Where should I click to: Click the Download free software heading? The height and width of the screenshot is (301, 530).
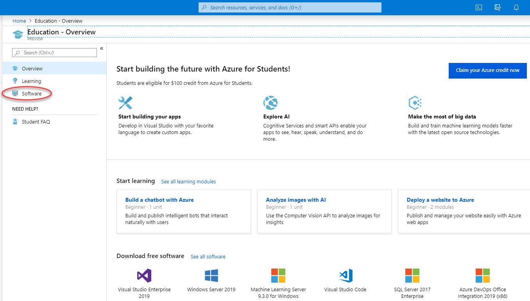(x=150, y=256)
